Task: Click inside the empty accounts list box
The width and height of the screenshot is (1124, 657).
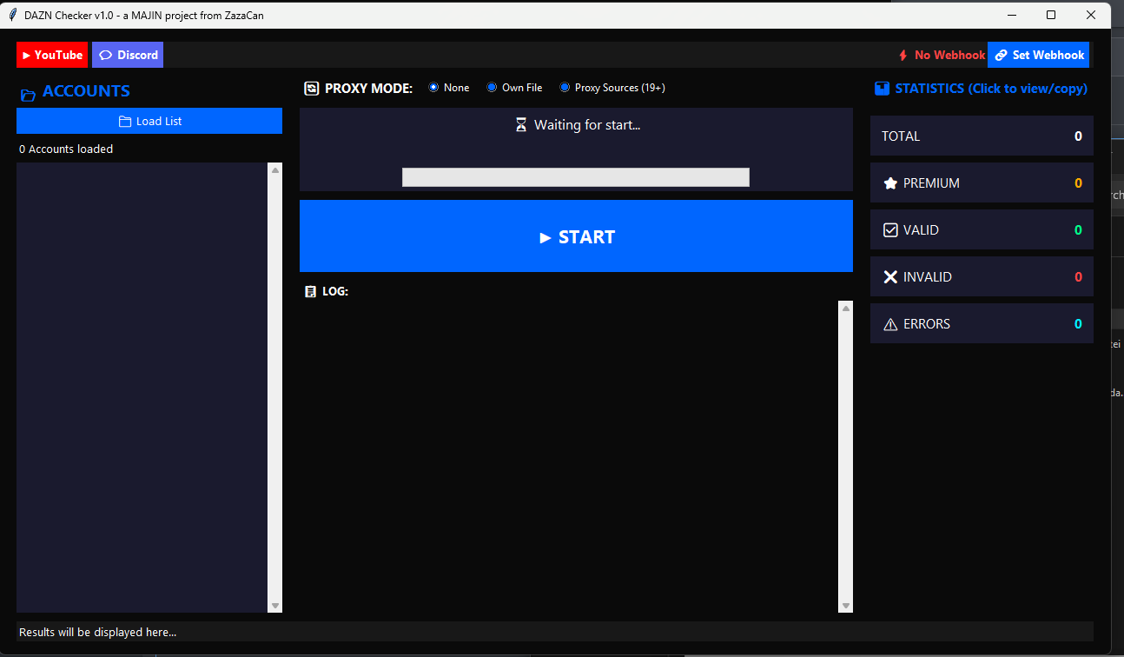Action: pos(142,388)
